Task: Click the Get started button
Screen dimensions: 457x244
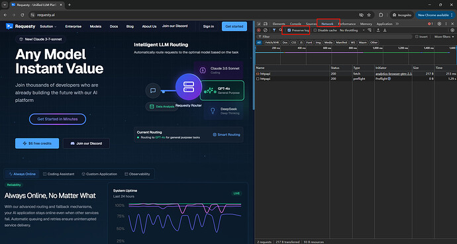Action: (234, 26)
